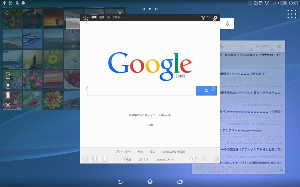This screenshot has height=187, width=300.
Task: Click the Googleについて footer link
Action: [x=165, y=160]
